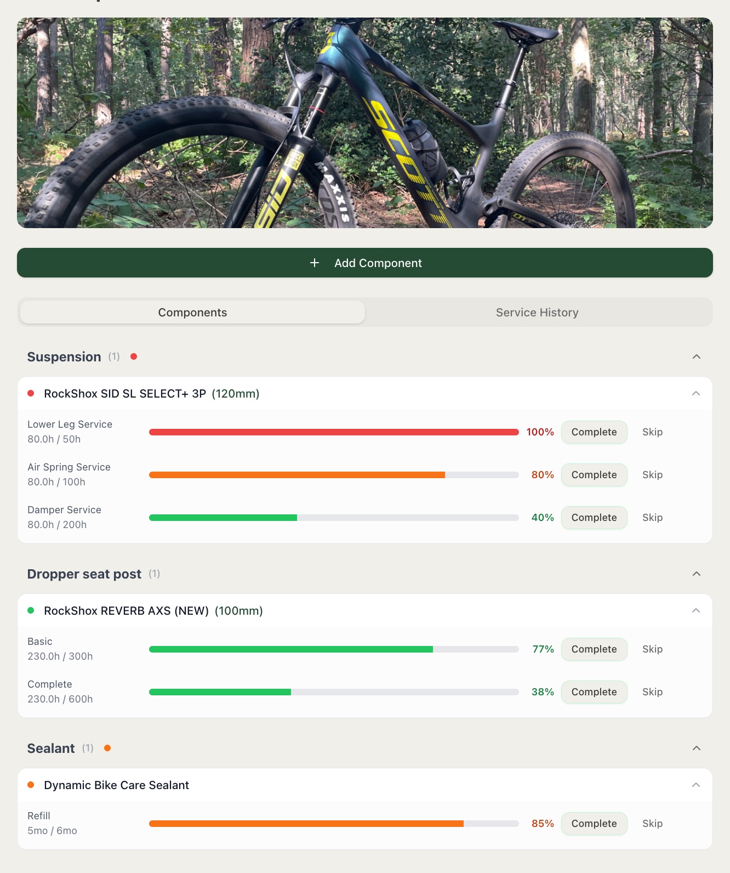This screenshot has width=730, height=873.
Task: Click the 77% value for Basic service
Action: tap(543, 649)
